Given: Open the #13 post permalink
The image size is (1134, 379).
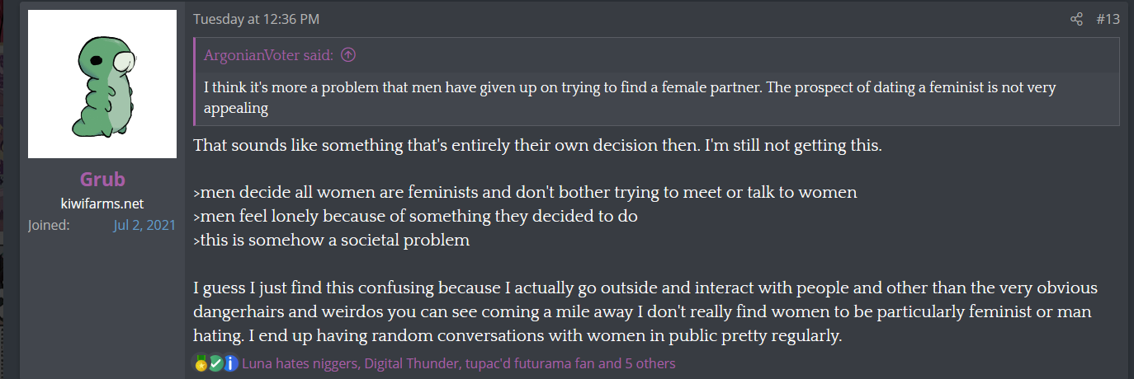Looking at the screenshot, I should [x=1108, y=19].
